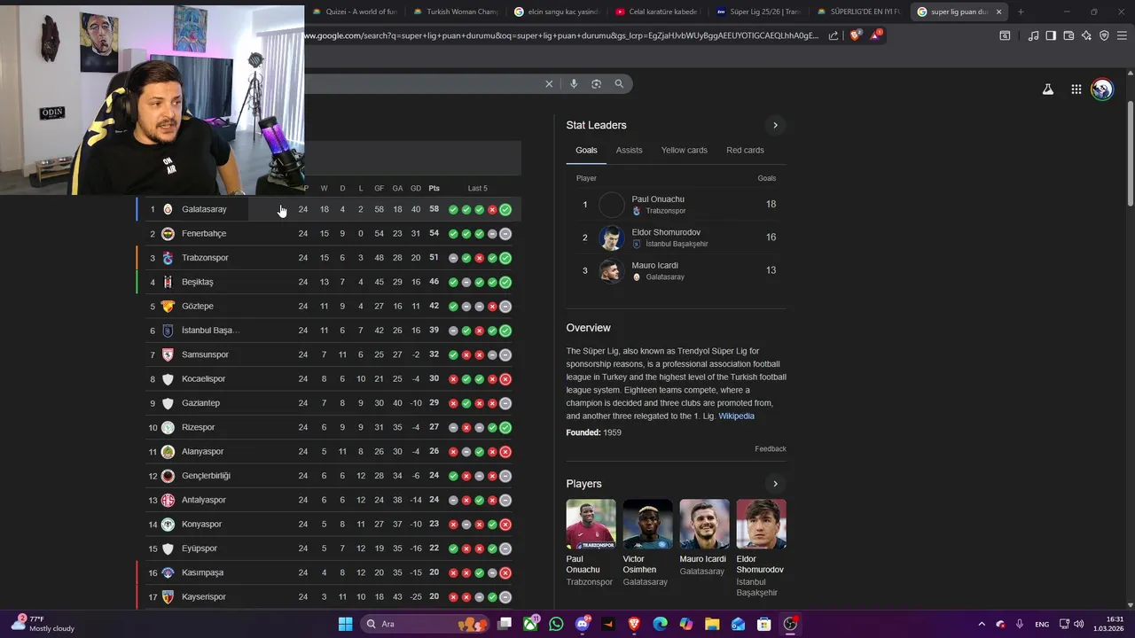Select Fenerbahçe in the standings table
Image resolution: width=1135 pixels, height=638 pixels.
tap(328, 233)
